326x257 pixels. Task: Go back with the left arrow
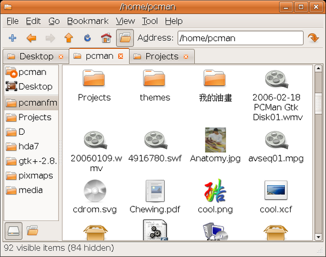point(32,38)
